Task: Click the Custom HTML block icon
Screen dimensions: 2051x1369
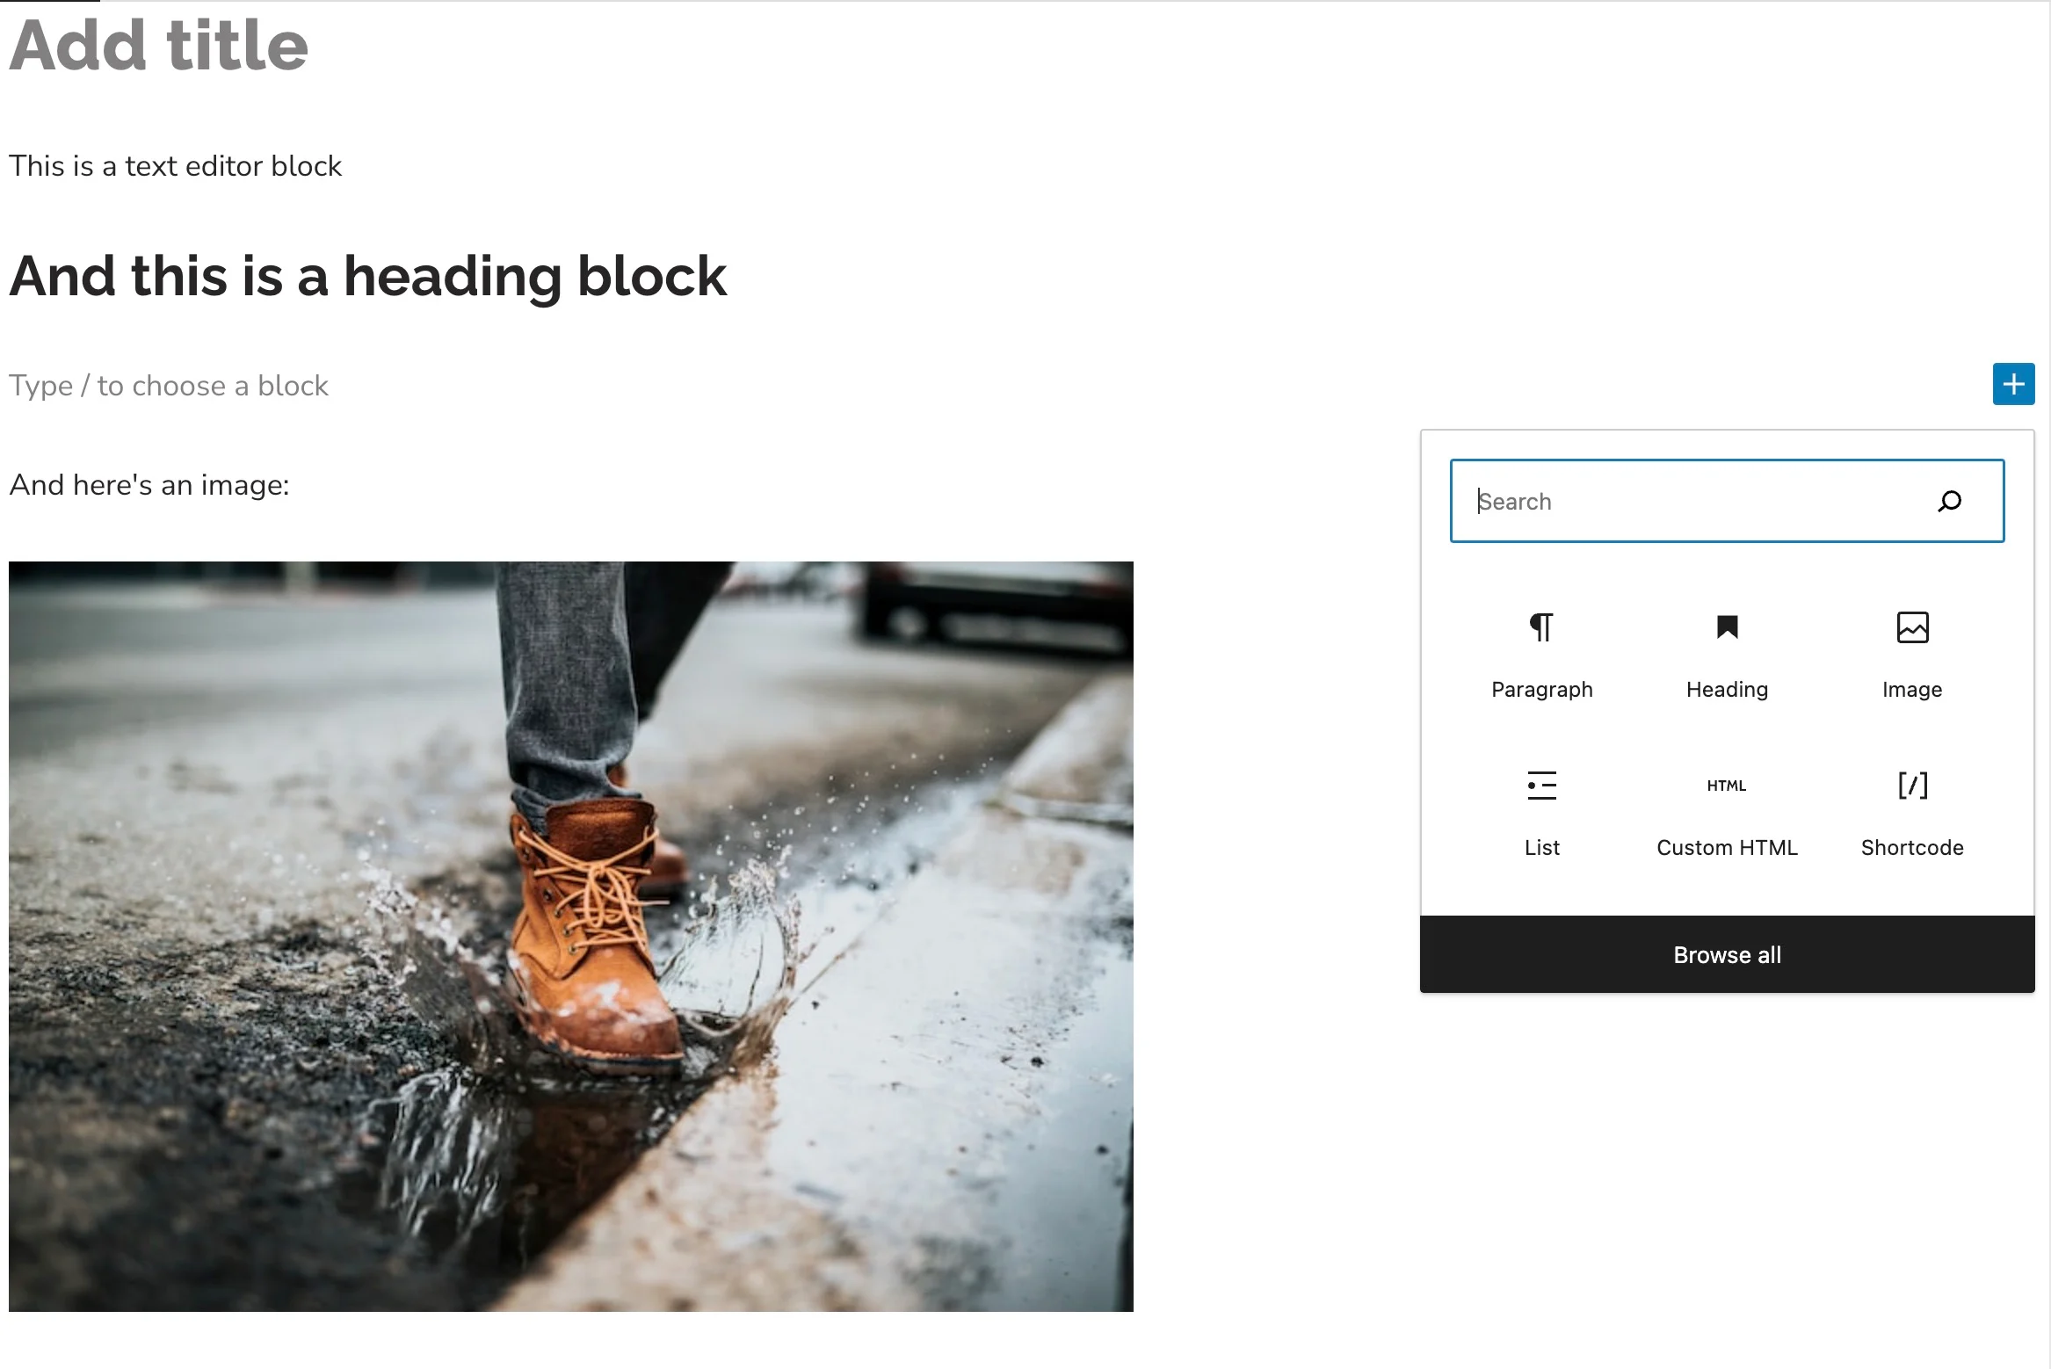Action: [1726, 786]
